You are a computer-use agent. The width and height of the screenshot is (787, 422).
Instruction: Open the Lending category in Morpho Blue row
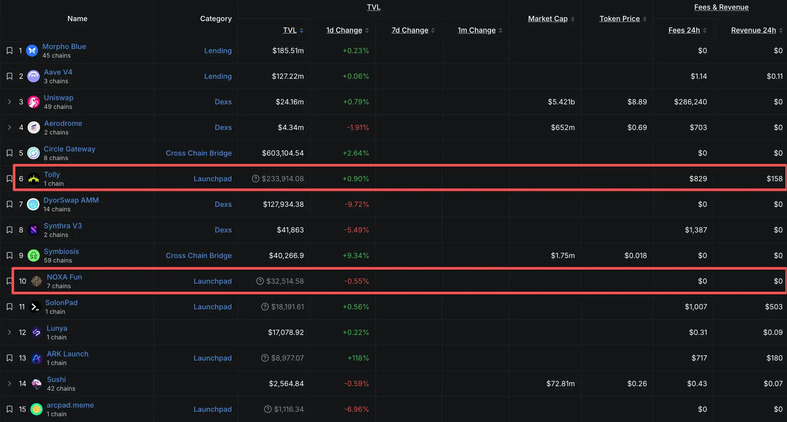coord(218,51)
